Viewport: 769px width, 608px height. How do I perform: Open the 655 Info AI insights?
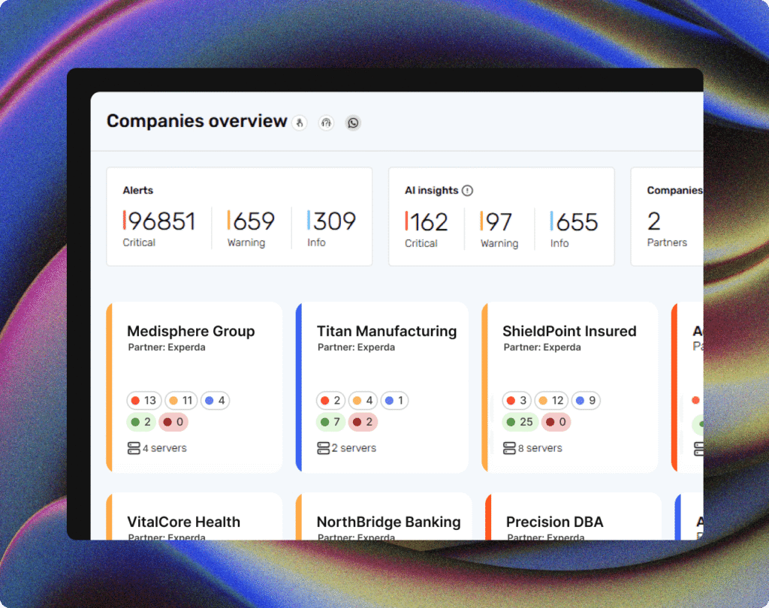point(574,229)
